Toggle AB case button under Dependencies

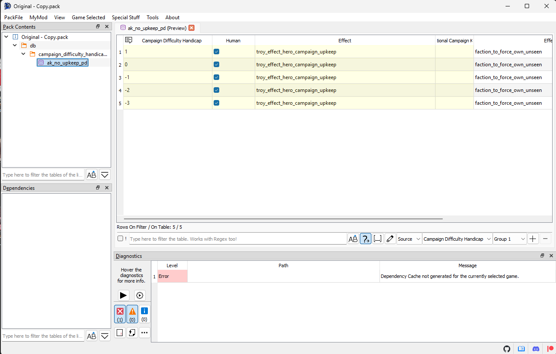(91, 336)
